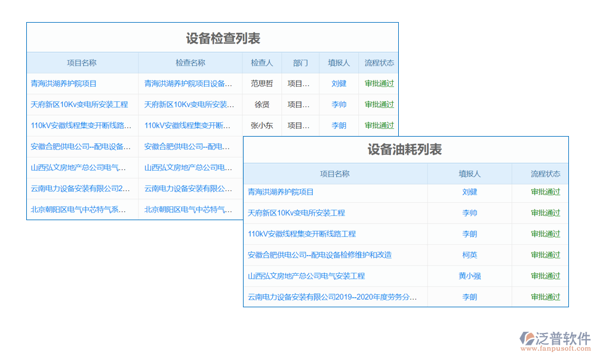The width and height of the screenshot is (597, 358).
Task: Open the 安徽合肥供电公司 配电设备检修维护和改造 project link
Action: [319, 255]
